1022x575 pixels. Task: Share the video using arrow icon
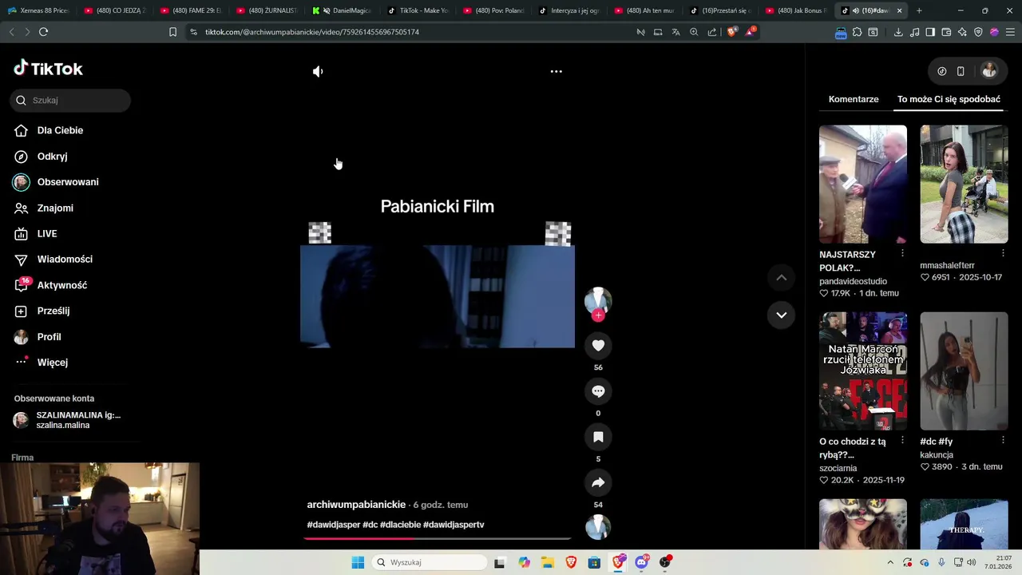tap(598, 482)
